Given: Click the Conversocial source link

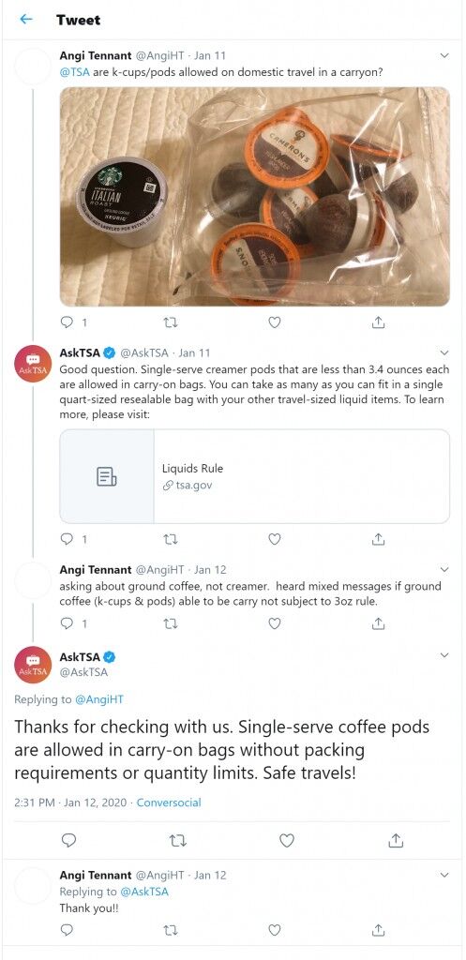Looking at the screenshot, I should 169,802.
